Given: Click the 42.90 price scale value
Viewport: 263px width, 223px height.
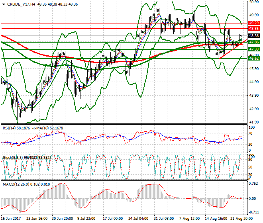Looking at the screenshot, I should [x=254, y=109].
